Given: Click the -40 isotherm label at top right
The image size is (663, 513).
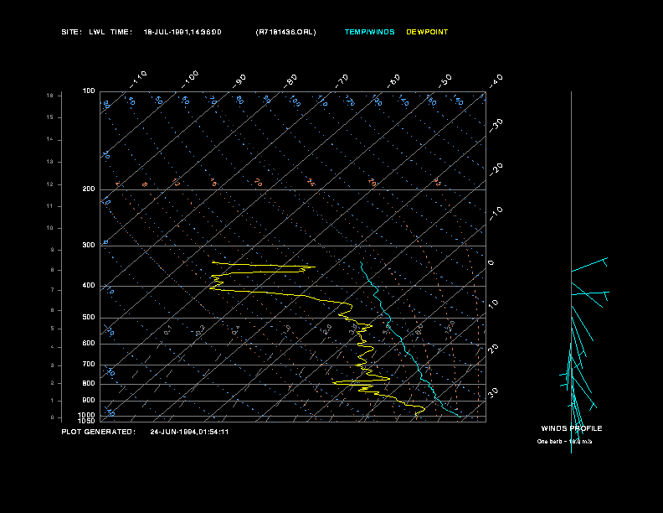Looking at the screenshot, I should (x=496, y=80).
